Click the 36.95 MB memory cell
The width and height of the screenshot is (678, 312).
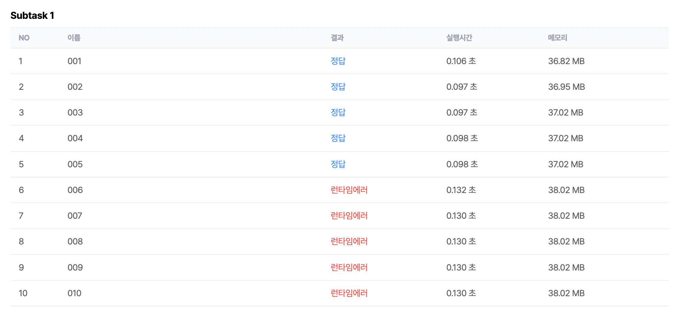click(566, 87)
